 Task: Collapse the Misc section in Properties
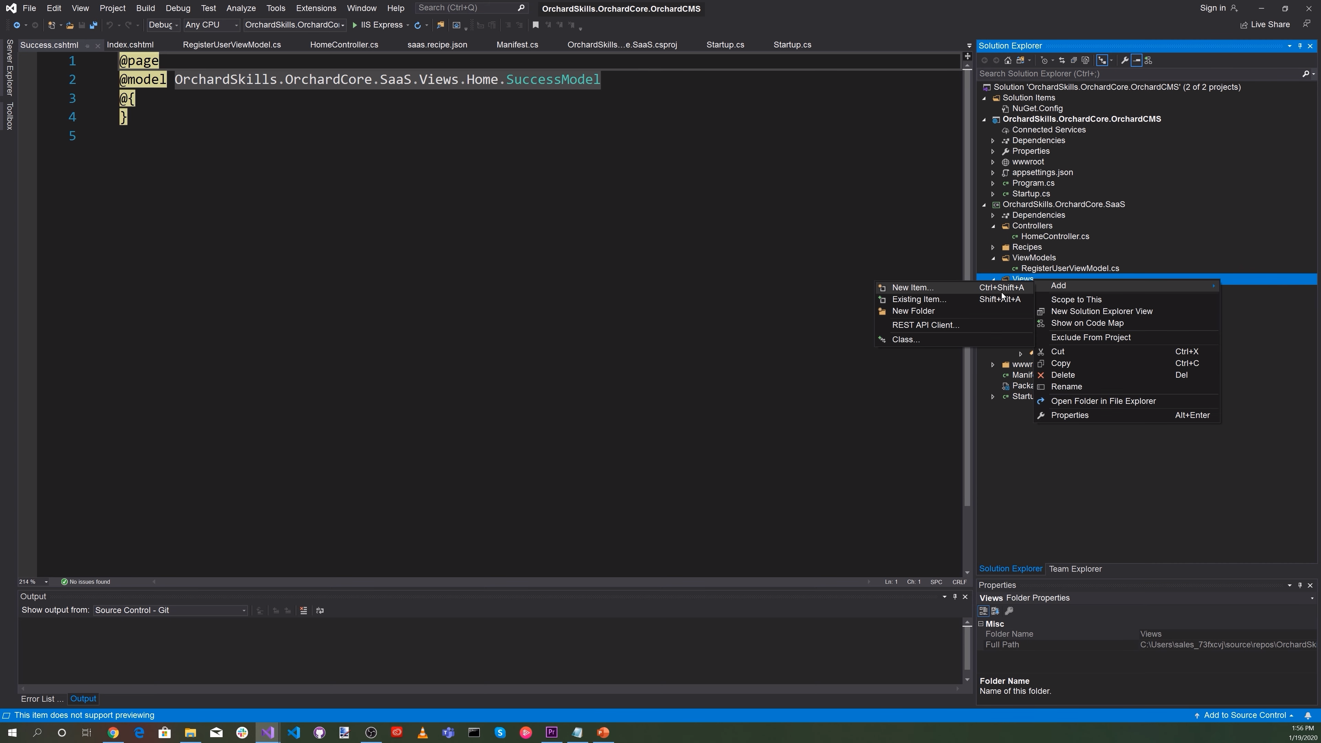[x=981, y=624]
